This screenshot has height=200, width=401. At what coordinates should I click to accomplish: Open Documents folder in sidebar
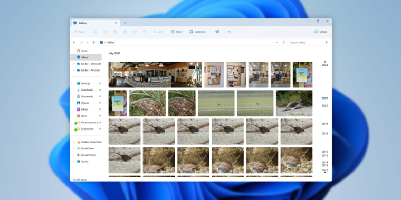click(86, 96)
